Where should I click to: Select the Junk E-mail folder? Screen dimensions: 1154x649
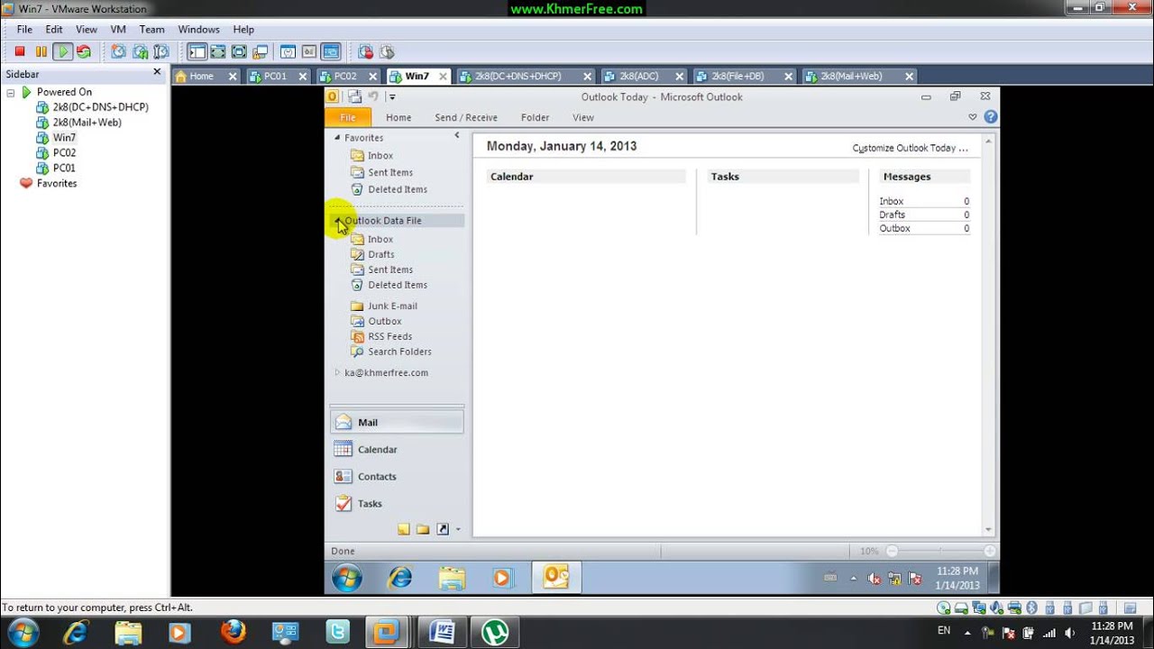392,306
